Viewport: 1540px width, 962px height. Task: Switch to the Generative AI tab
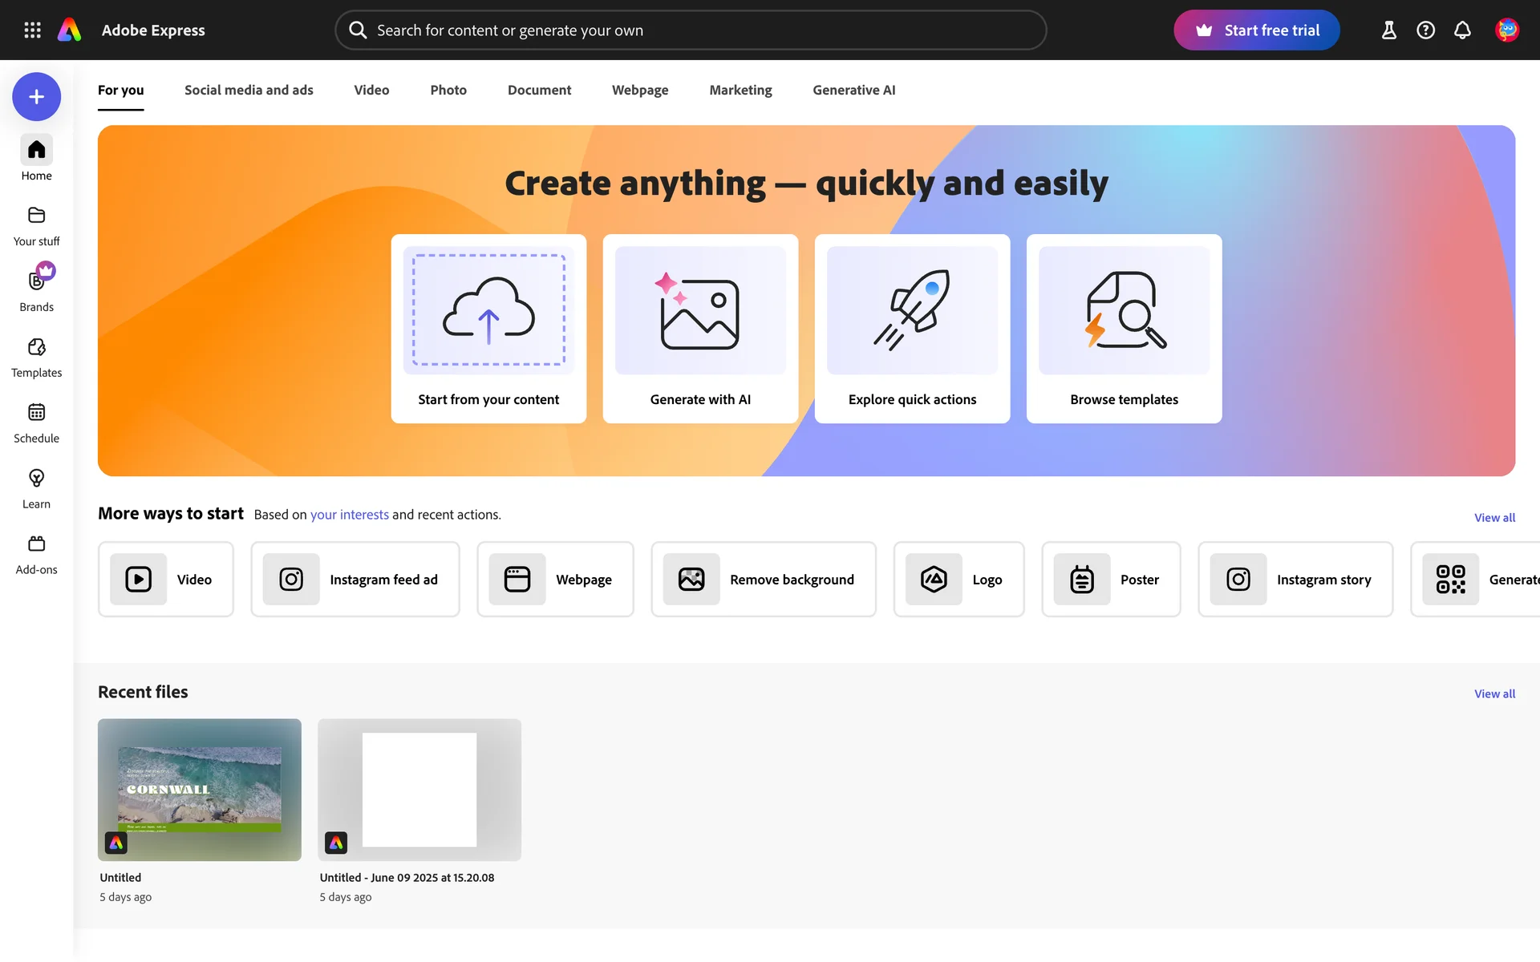coord(853,90)
